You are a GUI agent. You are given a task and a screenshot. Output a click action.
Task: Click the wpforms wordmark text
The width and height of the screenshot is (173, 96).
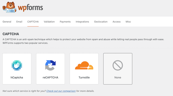click(x=31, y=8)
